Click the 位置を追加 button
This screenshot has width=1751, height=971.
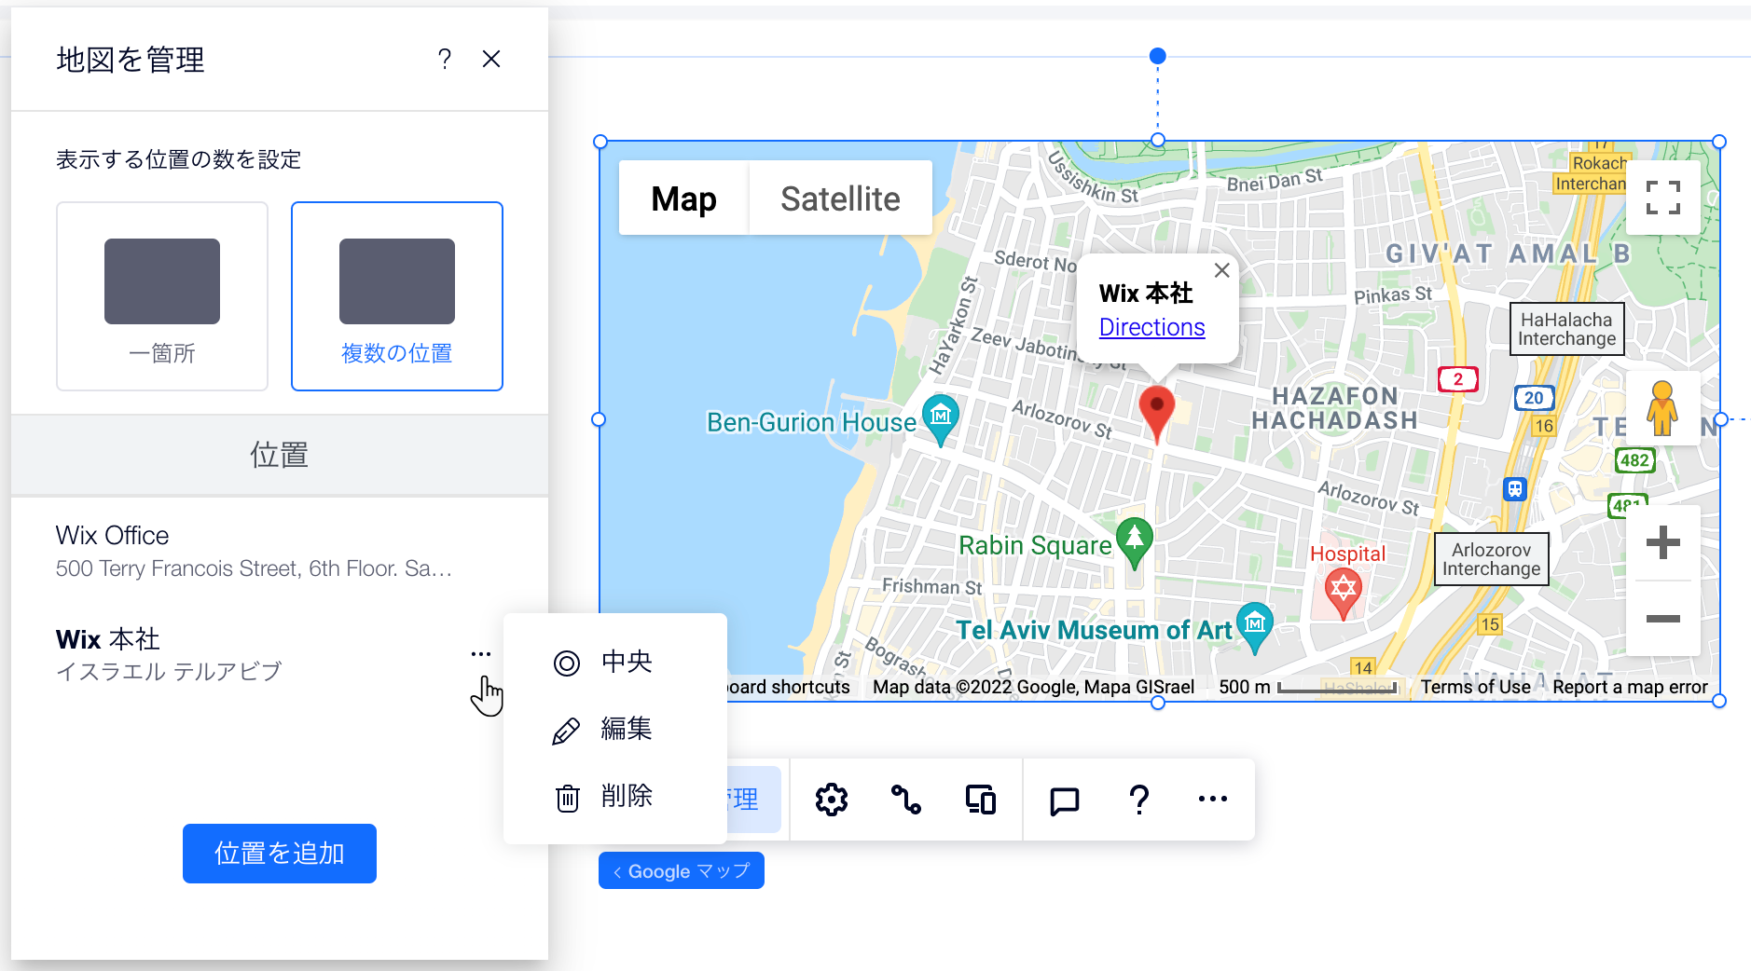tap(280, 854)
